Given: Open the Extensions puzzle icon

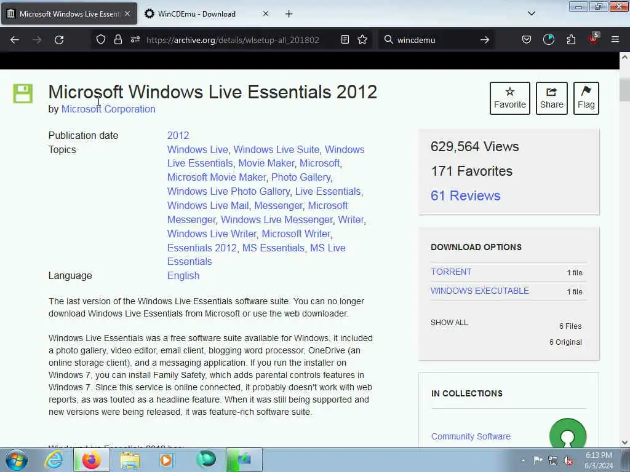Looking at the screenshot, I should 571,39.
